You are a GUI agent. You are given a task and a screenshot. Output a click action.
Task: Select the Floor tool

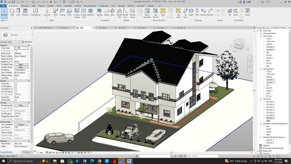coord(70,12)
